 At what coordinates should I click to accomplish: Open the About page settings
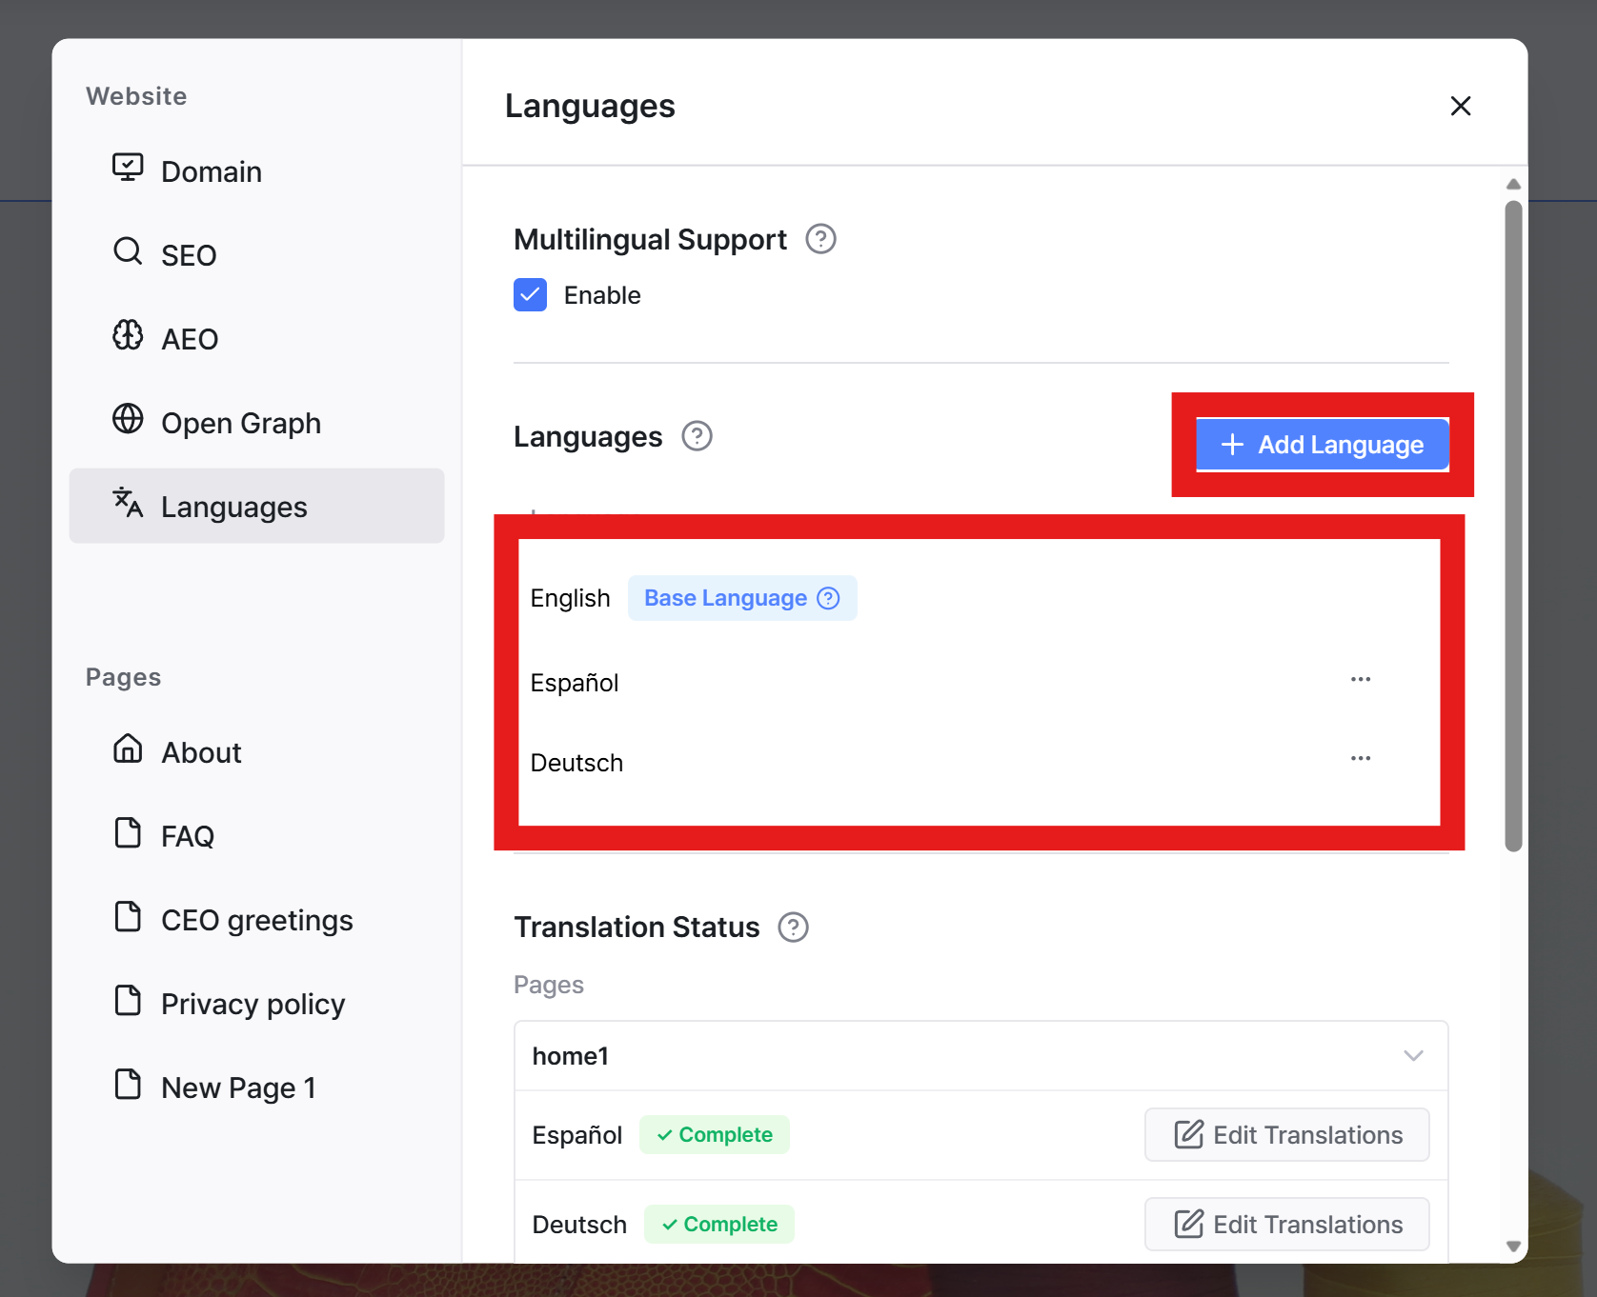256,752
